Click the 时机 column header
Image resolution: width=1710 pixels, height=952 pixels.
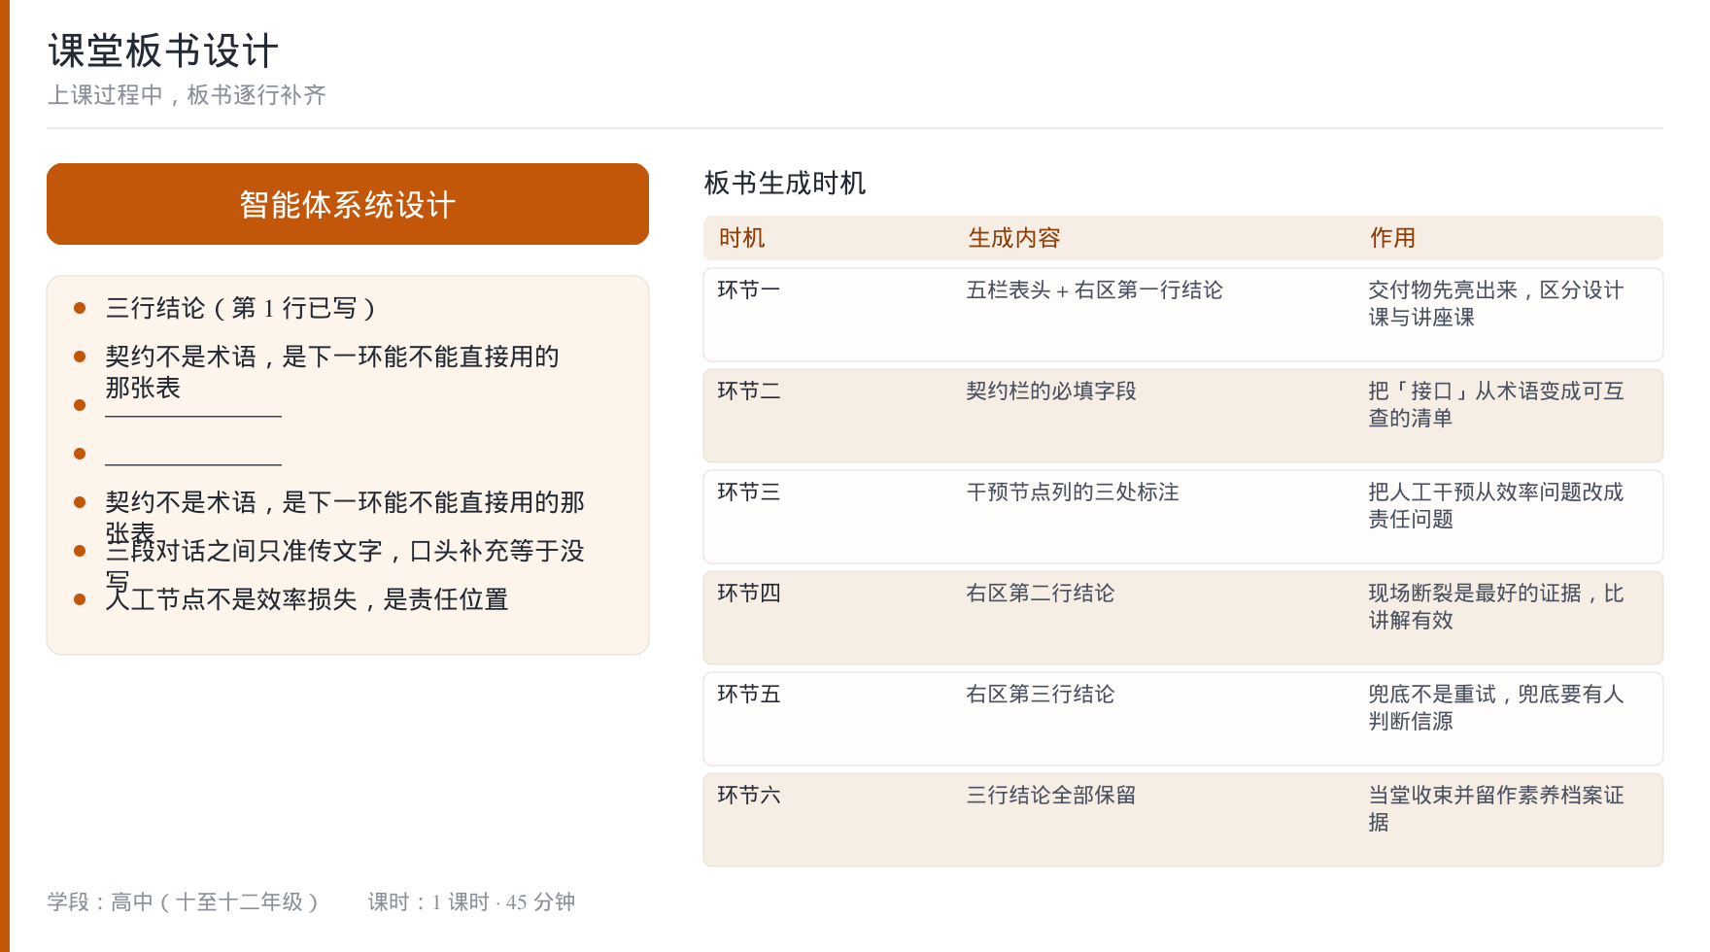click(741, 238)
